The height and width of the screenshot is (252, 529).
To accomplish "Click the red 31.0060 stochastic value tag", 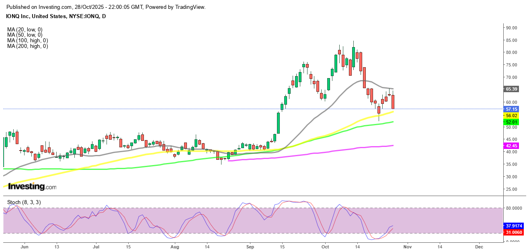I will pos(514,232).
